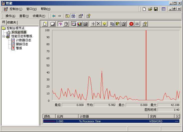Open the 窗口(W) menu
Screen dimensions: 183x132
31,9
